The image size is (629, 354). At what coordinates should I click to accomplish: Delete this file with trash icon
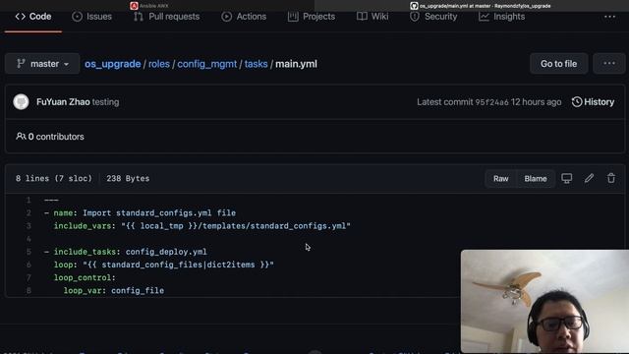pos(611,178)
